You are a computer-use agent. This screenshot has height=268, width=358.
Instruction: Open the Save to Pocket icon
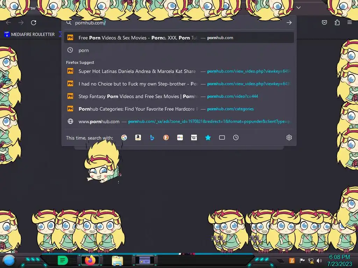[x=324, y=22]
